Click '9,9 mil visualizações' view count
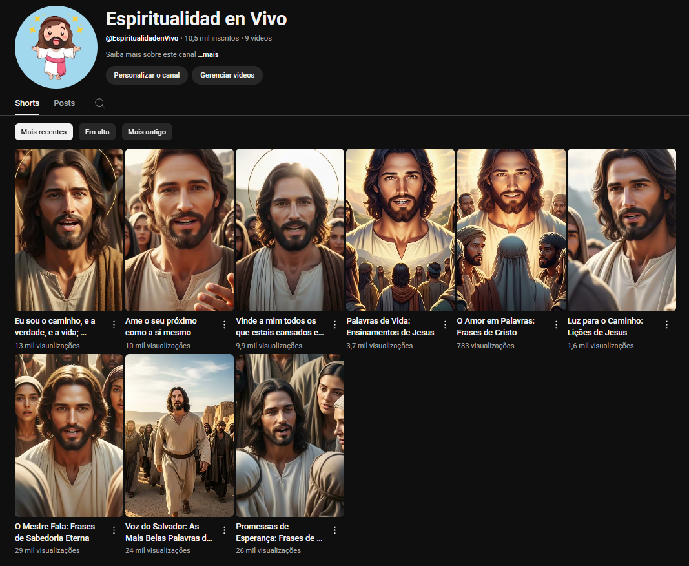Image resolution: width=689 pixels, height=566 pixels. [x=269, y=346]
